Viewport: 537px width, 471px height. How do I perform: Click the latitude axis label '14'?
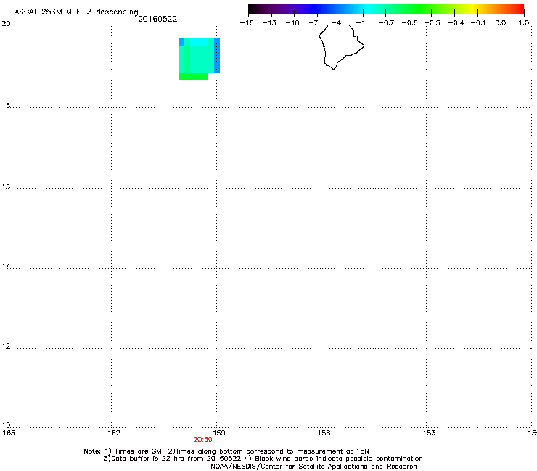click(6, 267)
